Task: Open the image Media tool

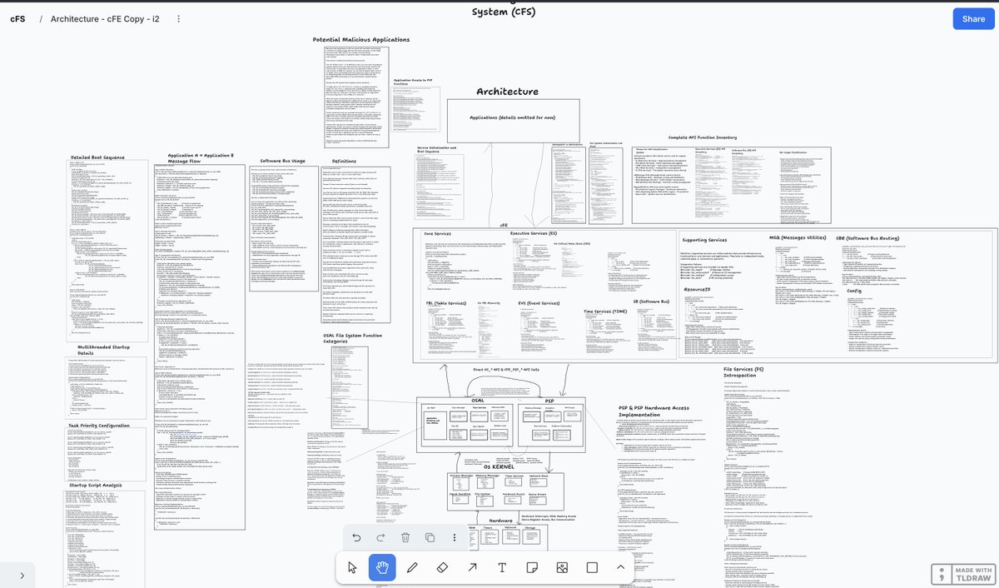Action: (562, 567)
